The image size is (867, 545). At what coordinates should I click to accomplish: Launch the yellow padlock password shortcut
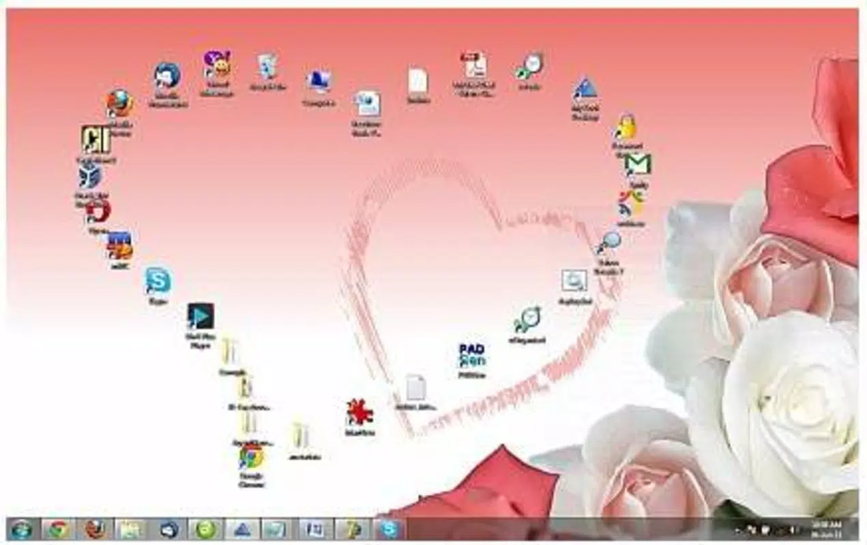(x=626, y=127)
